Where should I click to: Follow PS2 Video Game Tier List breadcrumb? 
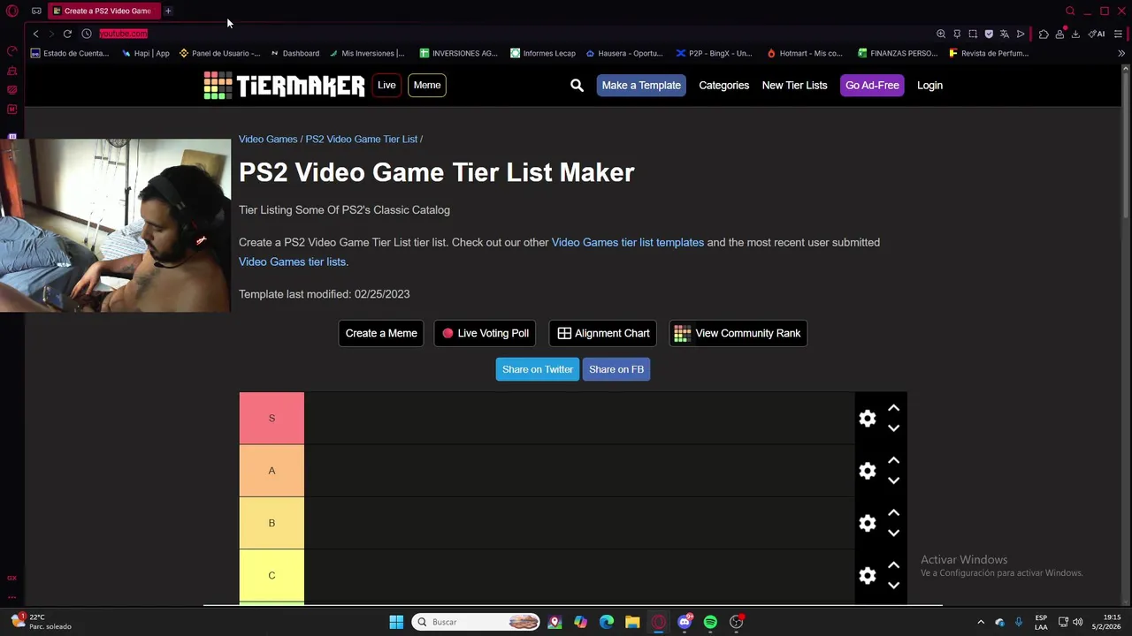tap(362, 139)
